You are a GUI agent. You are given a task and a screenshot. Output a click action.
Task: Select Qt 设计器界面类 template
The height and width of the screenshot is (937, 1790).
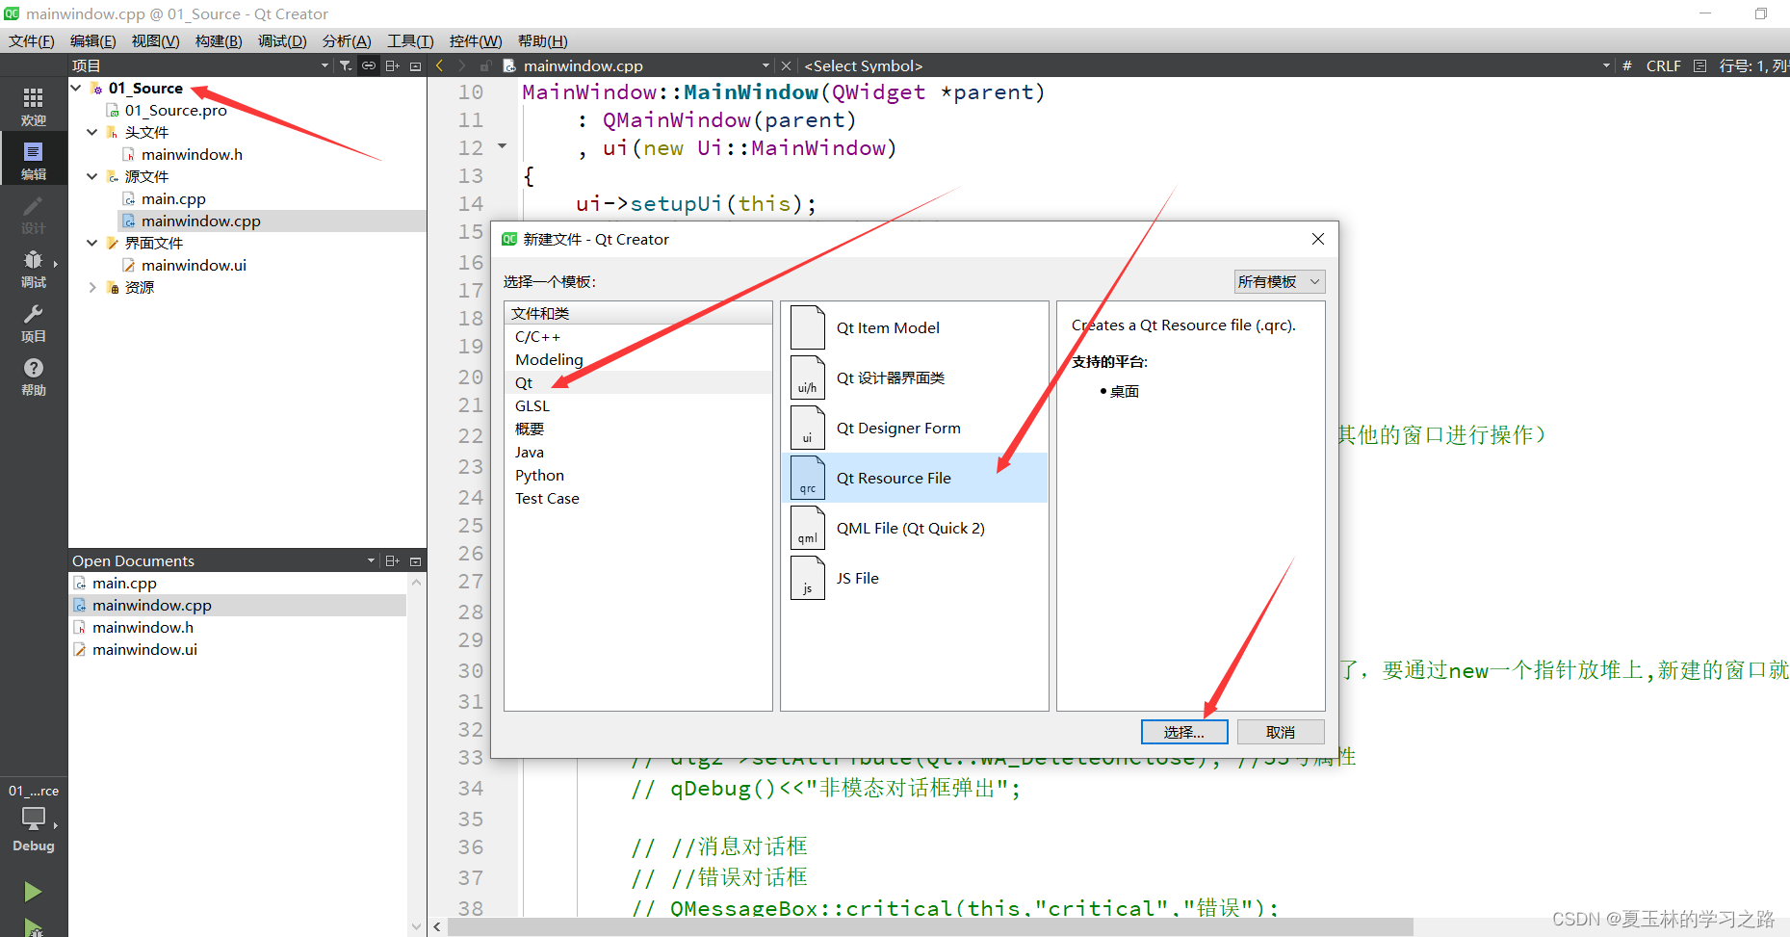point(915,377)
